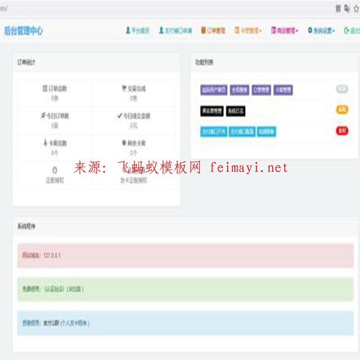This screenshot has height=360, width=360.
Task: Click the first purple button in 功能列表
Action: click(214, 90)
